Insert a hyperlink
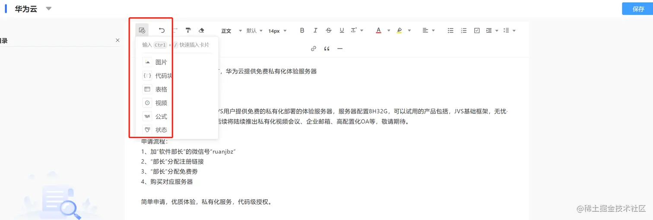 click(x=314, y=49)
